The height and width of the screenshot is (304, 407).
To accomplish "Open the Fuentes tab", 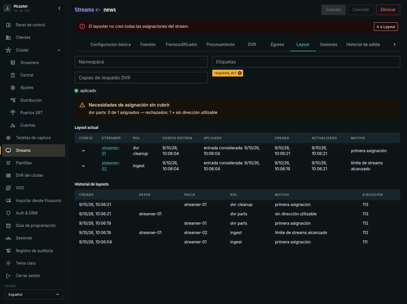I will (148, 44).
